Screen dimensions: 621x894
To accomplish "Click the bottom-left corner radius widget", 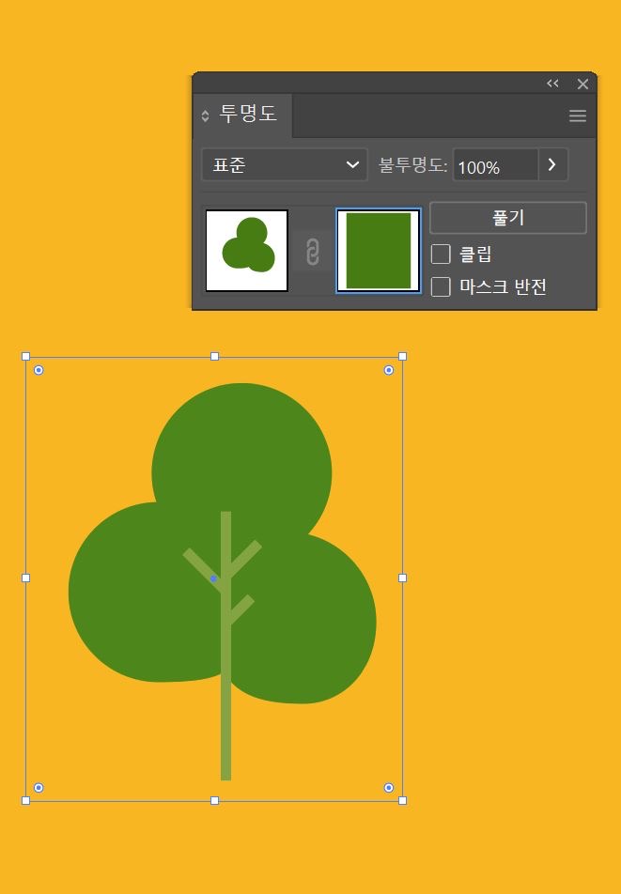I will [39, 787].
